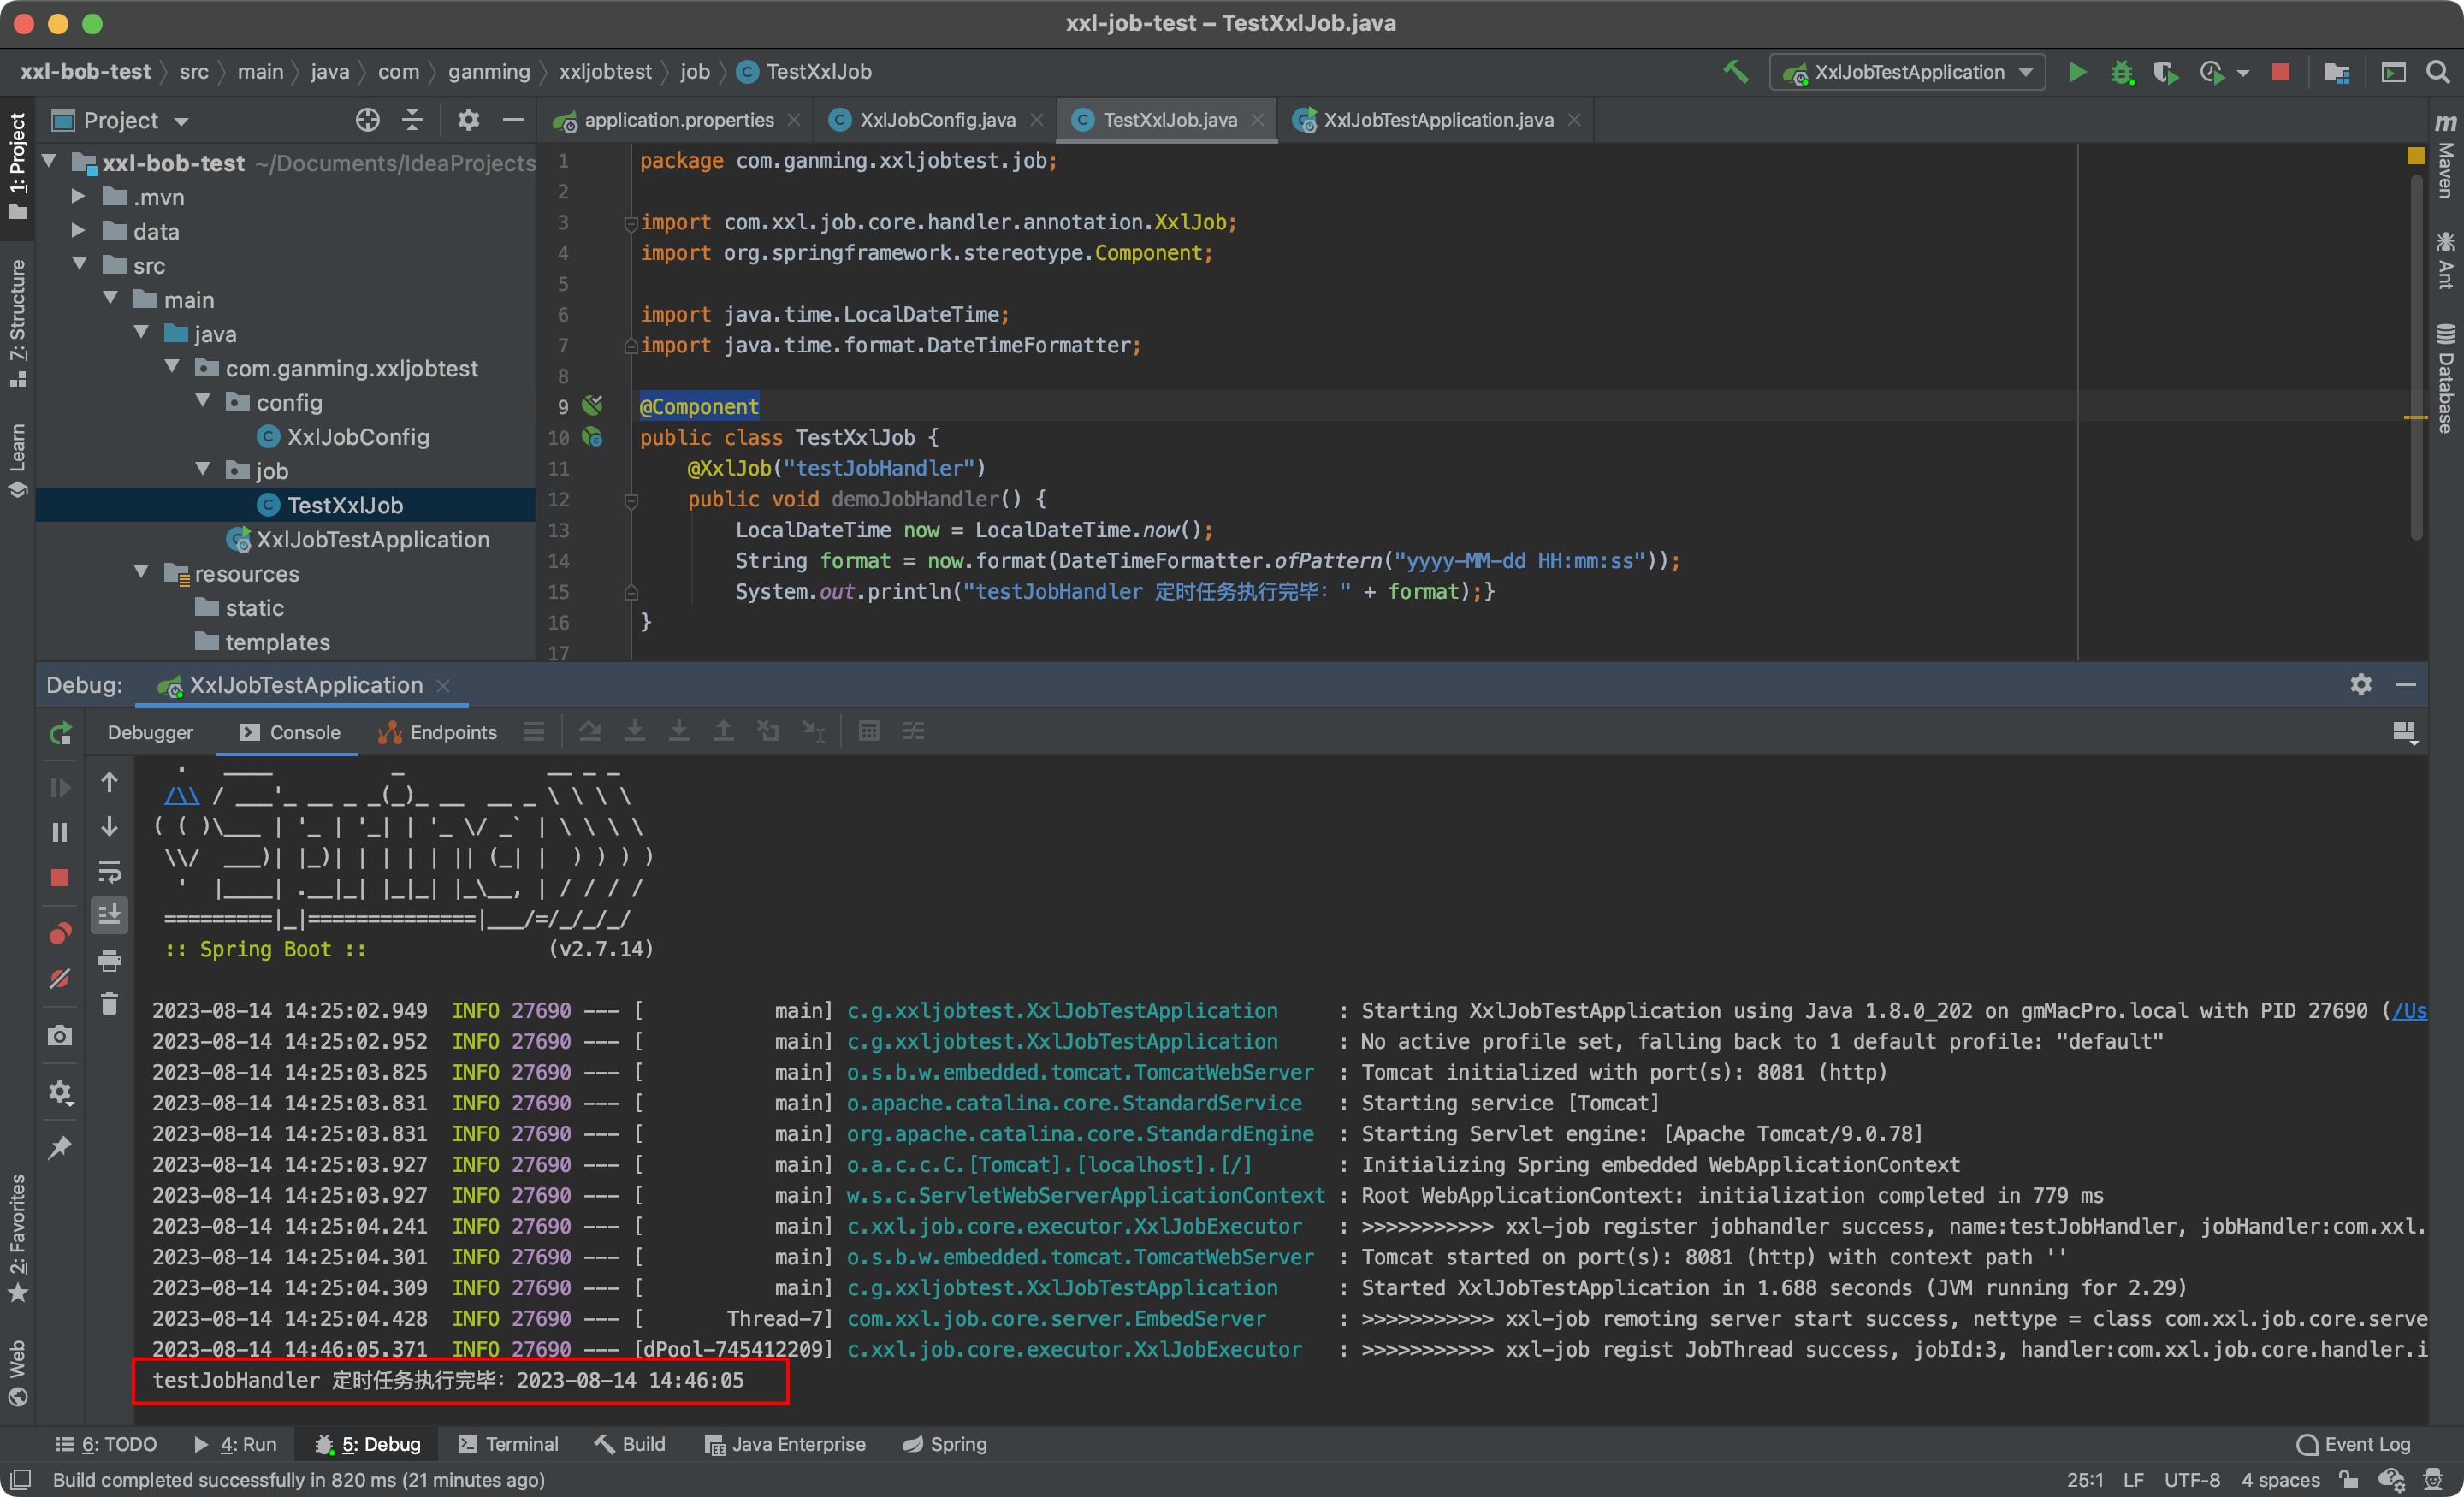Hide the Project panel with minus icon
This screenshot has height=1497, width=2464.
click(513, 120)
